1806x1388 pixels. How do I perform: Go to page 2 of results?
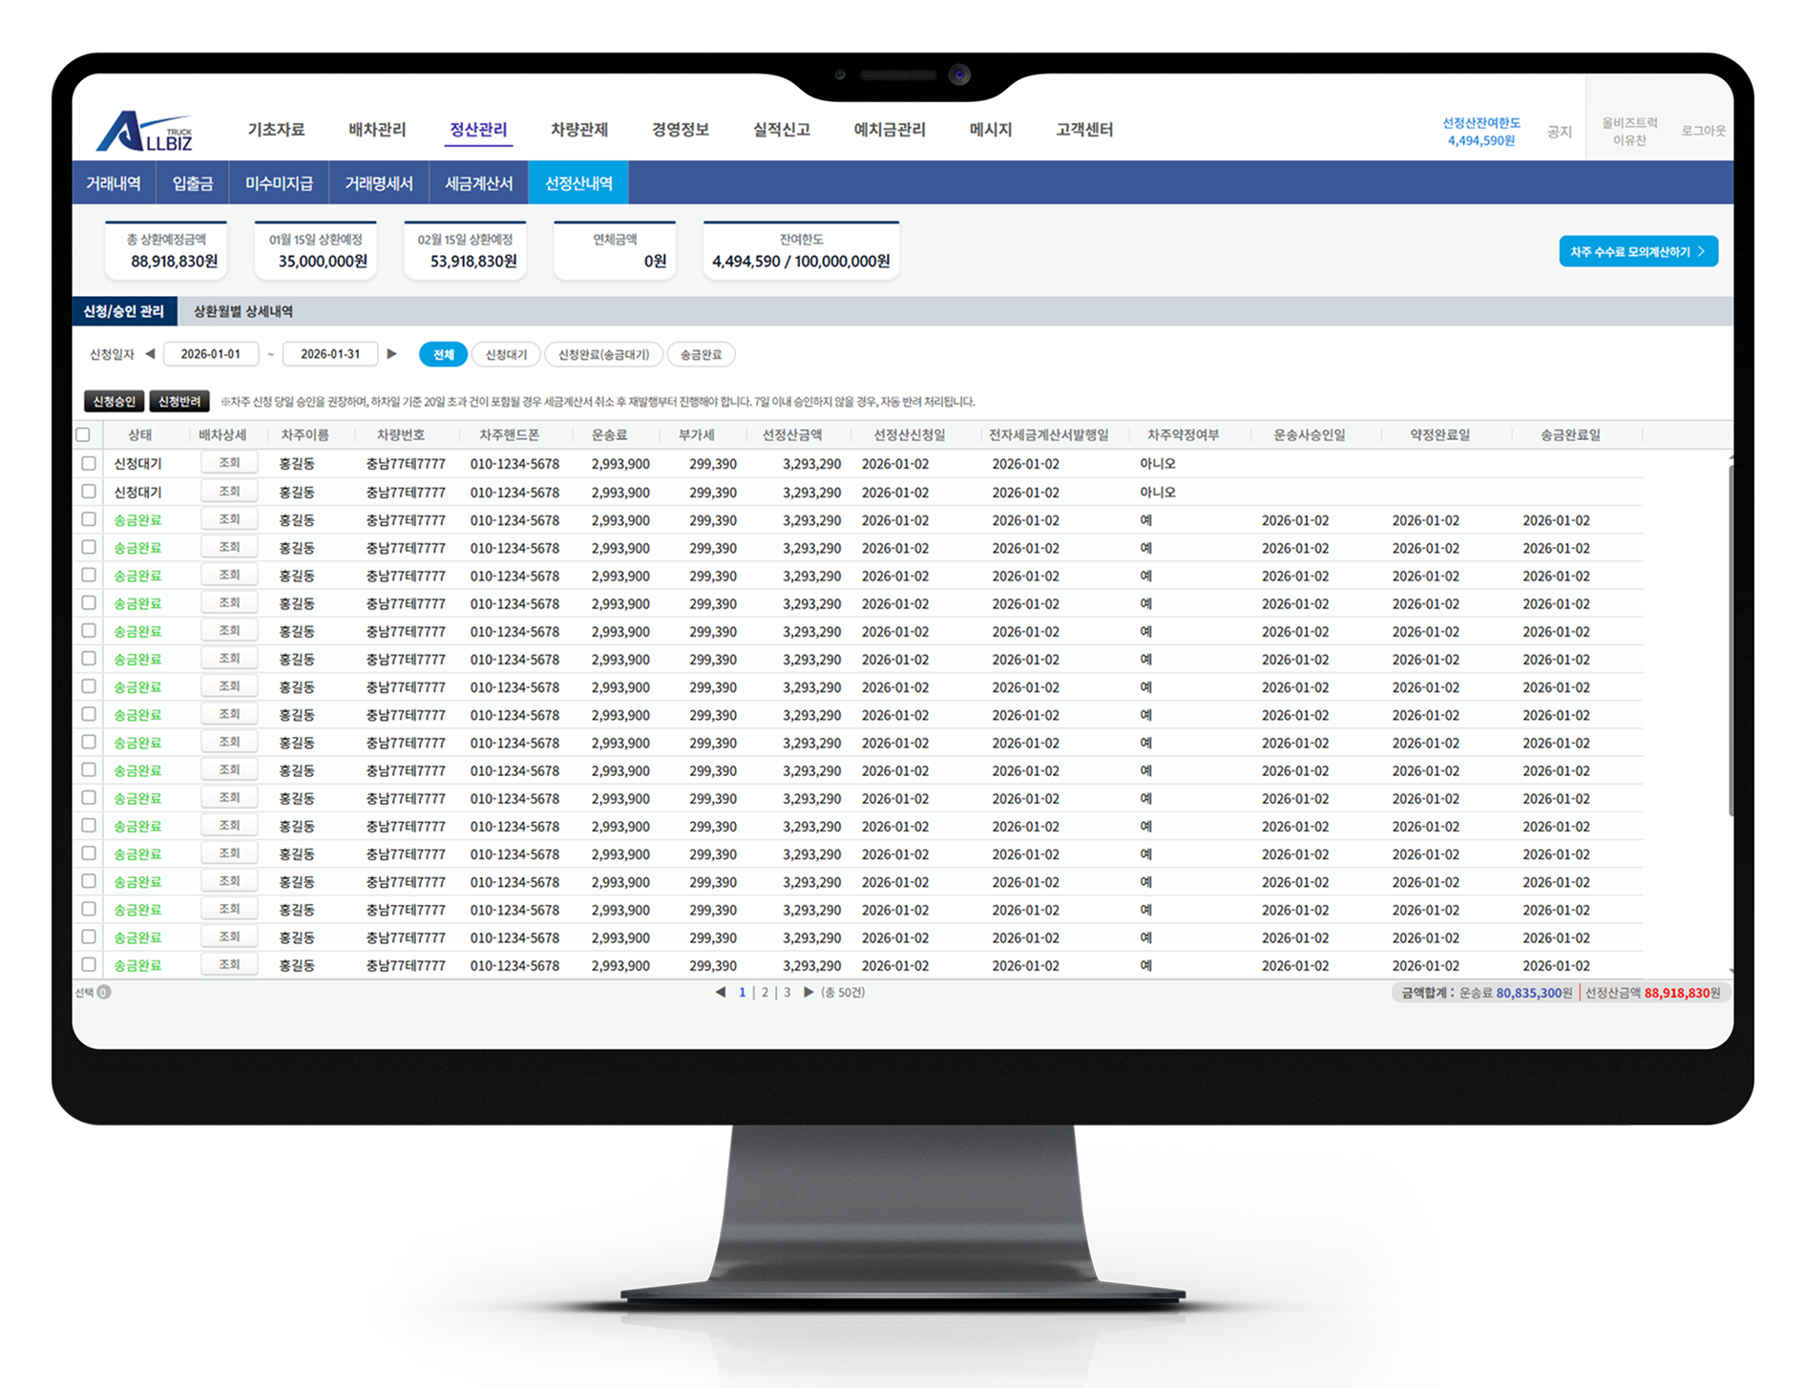point(765,993)
